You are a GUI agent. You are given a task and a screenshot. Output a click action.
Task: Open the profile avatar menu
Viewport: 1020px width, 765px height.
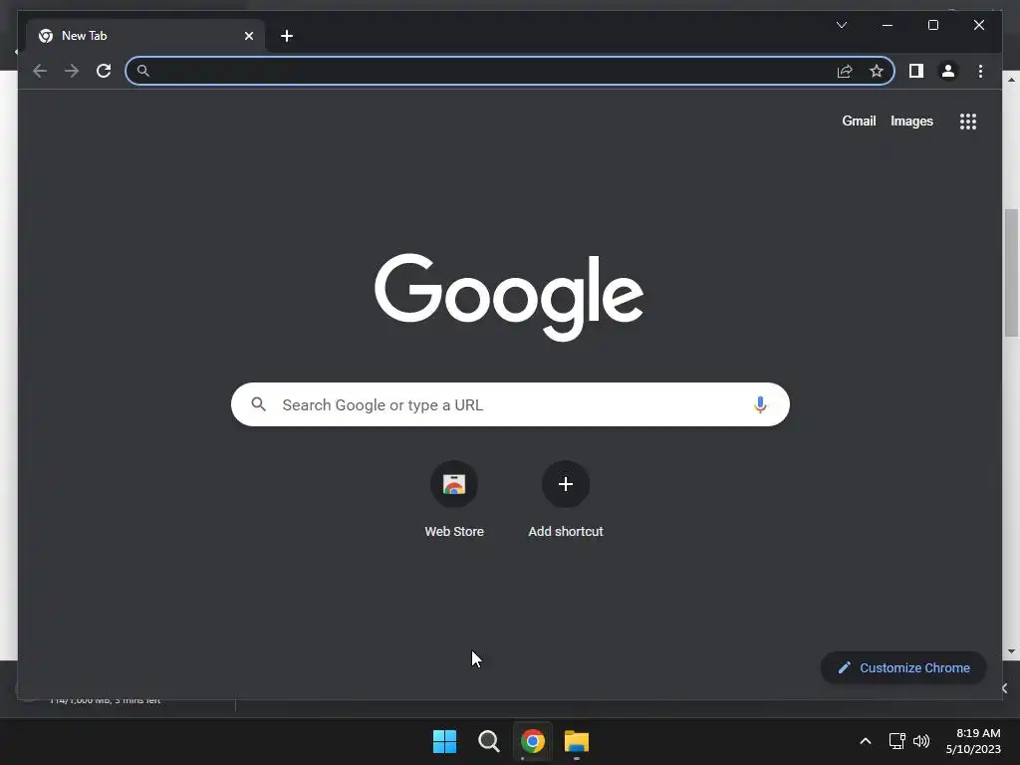tap(948, 71)
